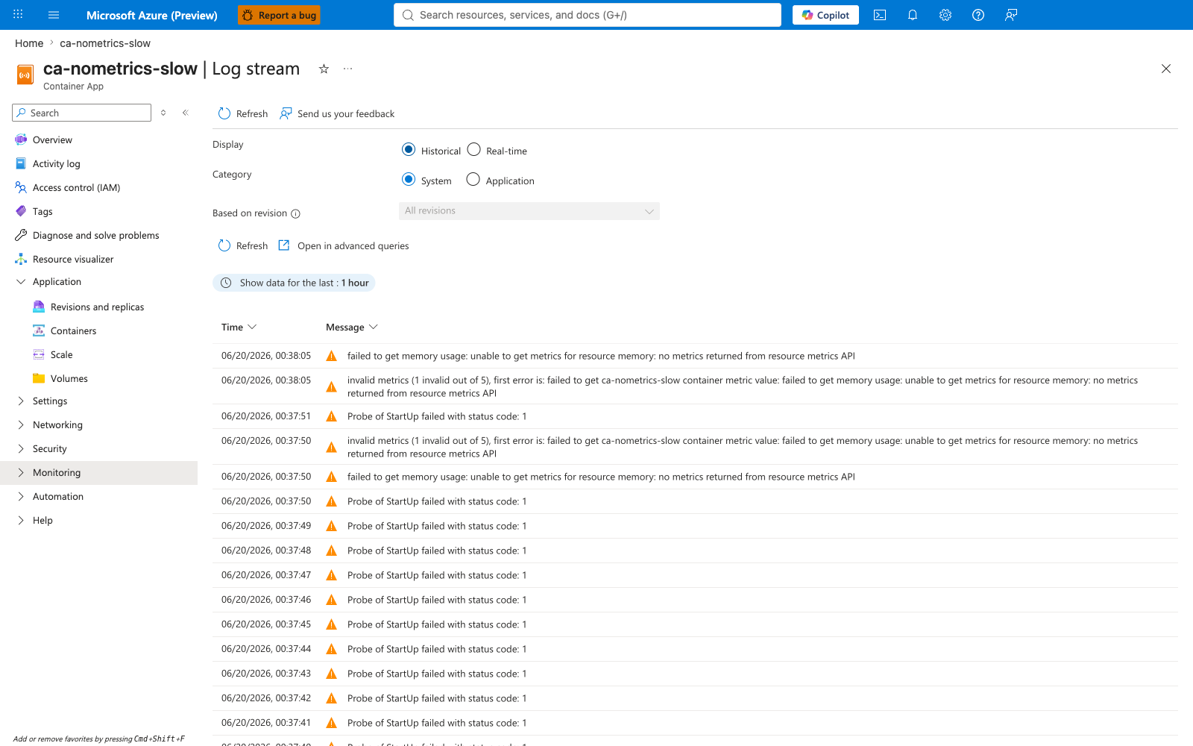Select the Real-time display option
Screen dimensions: 1193x746
(x=473, y=149)
